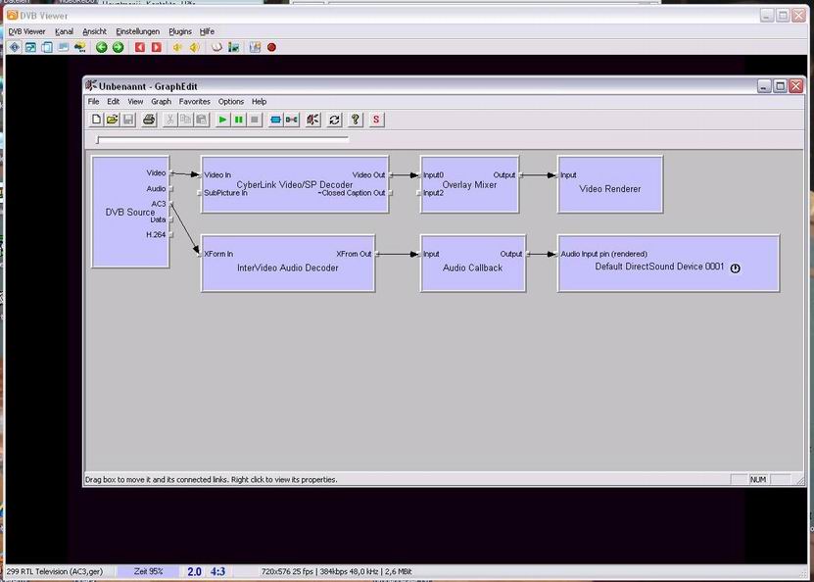Click the Print icon in GraphEdit toolbar
Image resolution: width=814 pixels, height=582 pixels.
pyautogui.click(x=149, y=120)
